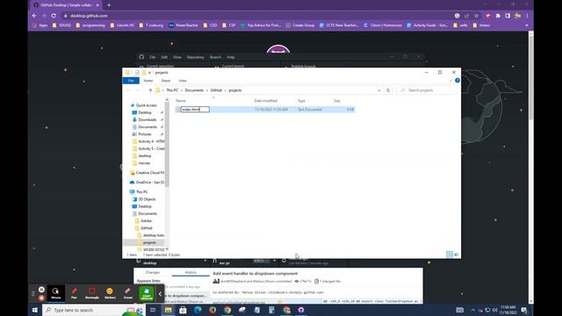
Task: Open the Windows Start menu
Action: click(x=35, y=310)
